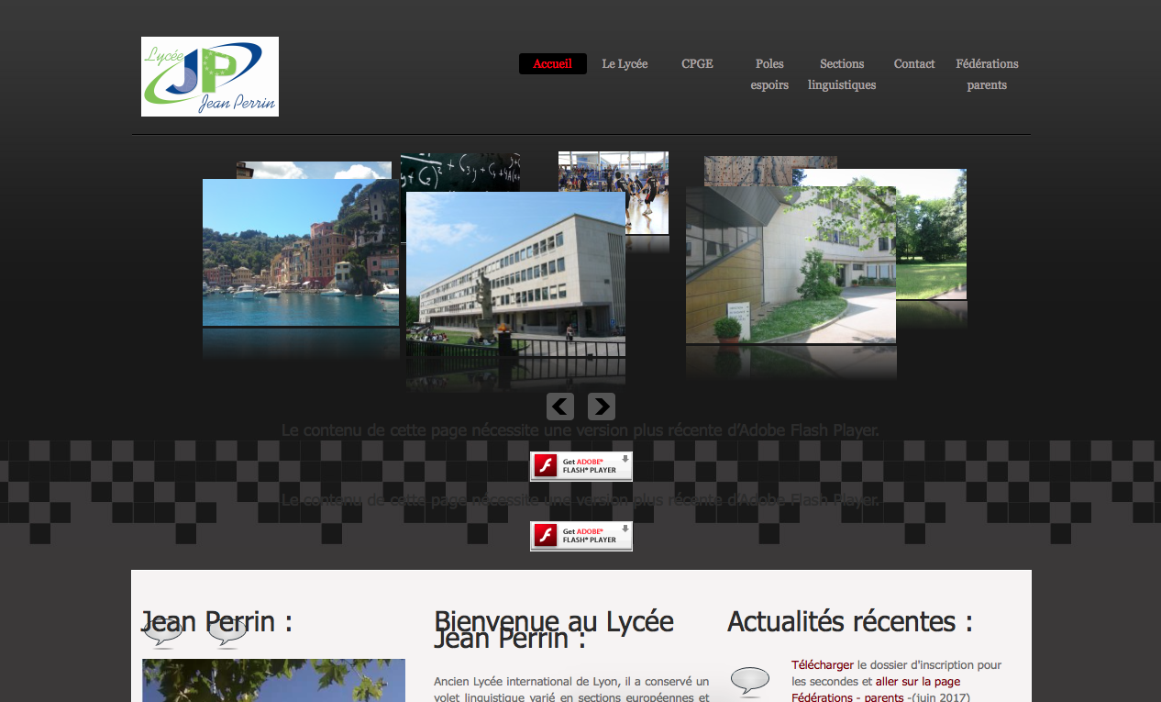
Task: Open the Accueil menu item
Action: click(x=553, y=63)
